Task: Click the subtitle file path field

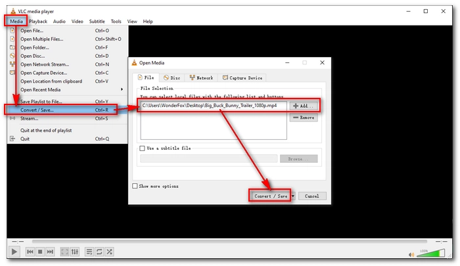Action: click(208, 159)
